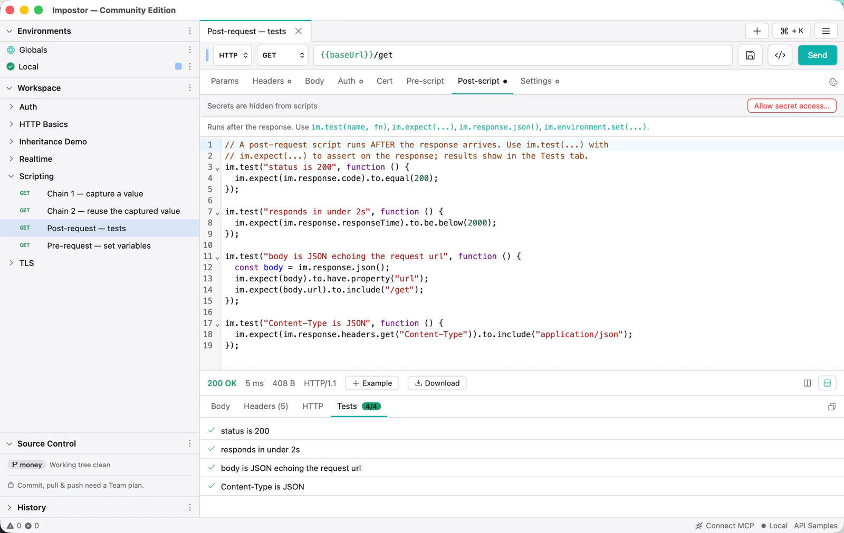Click Connect MCP in the status bar
844x533 pixels.
click(x=725, y=526)
